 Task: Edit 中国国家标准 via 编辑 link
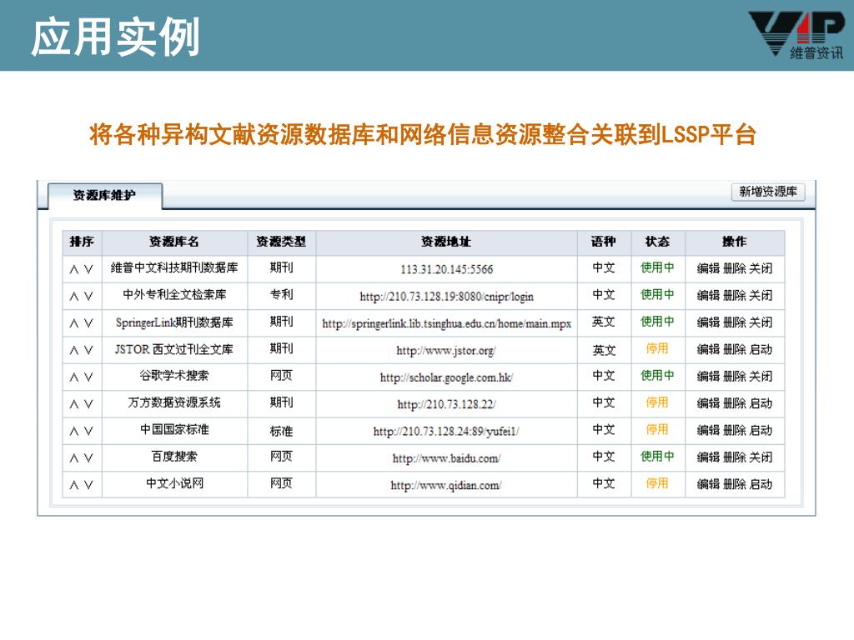[709, 431]
